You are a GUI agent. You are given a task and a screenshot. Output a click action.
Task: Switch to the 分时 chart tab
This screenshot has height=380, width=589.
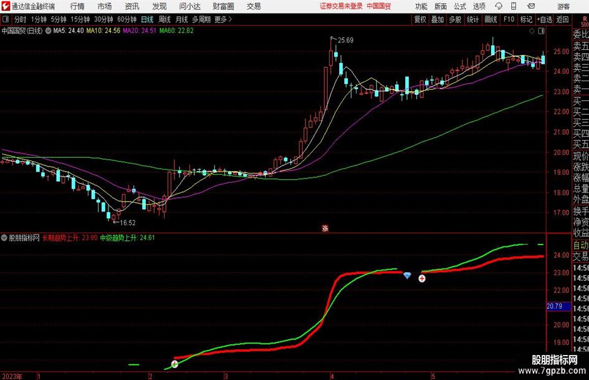[20, 19]
